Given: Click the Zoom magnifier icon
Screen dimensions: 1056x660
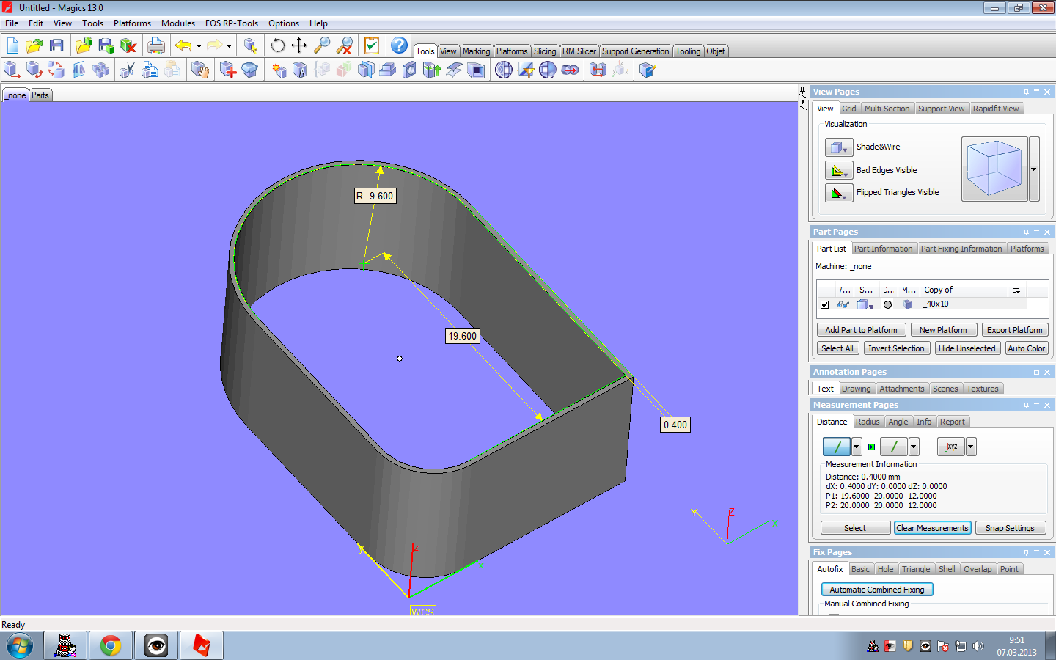Looking at the screenshot, I should pyautogui.click(x=321, y=45).
